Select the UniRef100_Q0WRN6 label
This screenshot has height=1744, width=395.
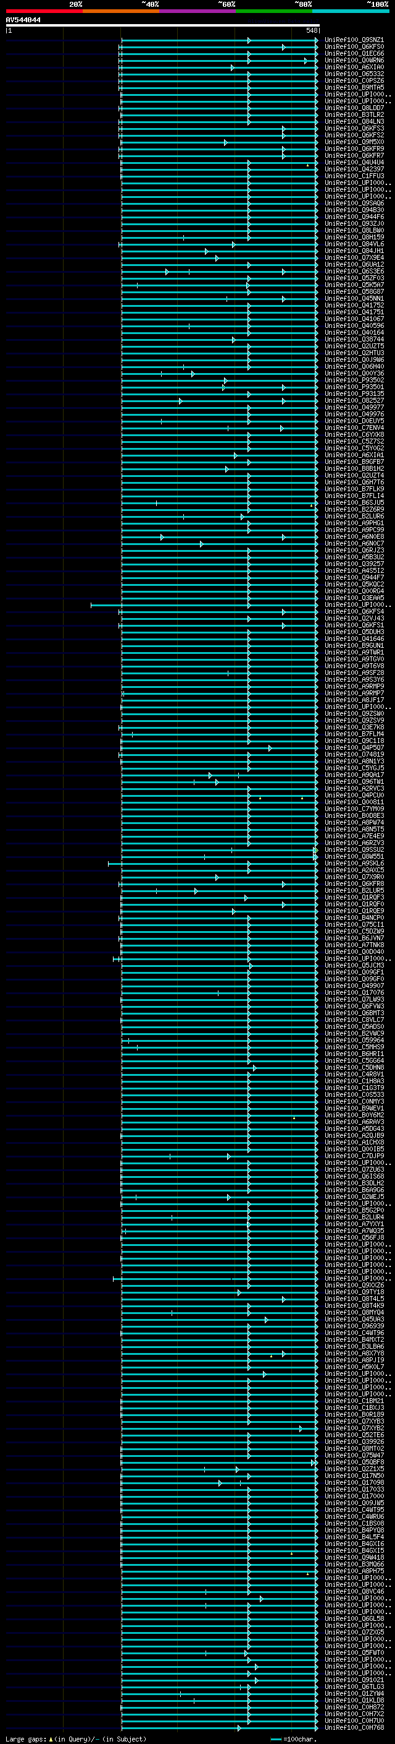tap(354, 60)
